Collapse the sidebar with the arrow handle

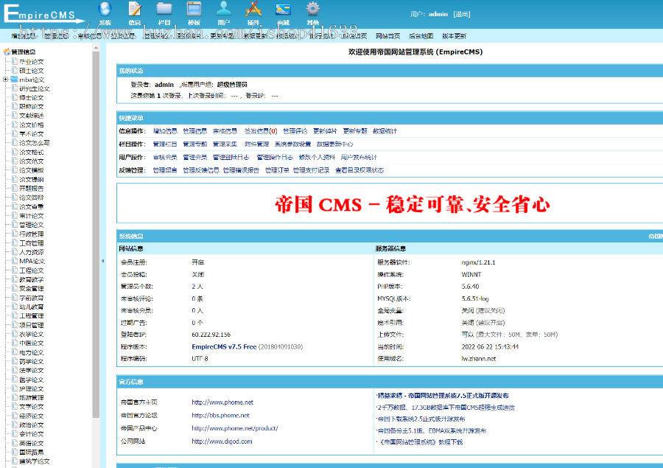[102, 261]
